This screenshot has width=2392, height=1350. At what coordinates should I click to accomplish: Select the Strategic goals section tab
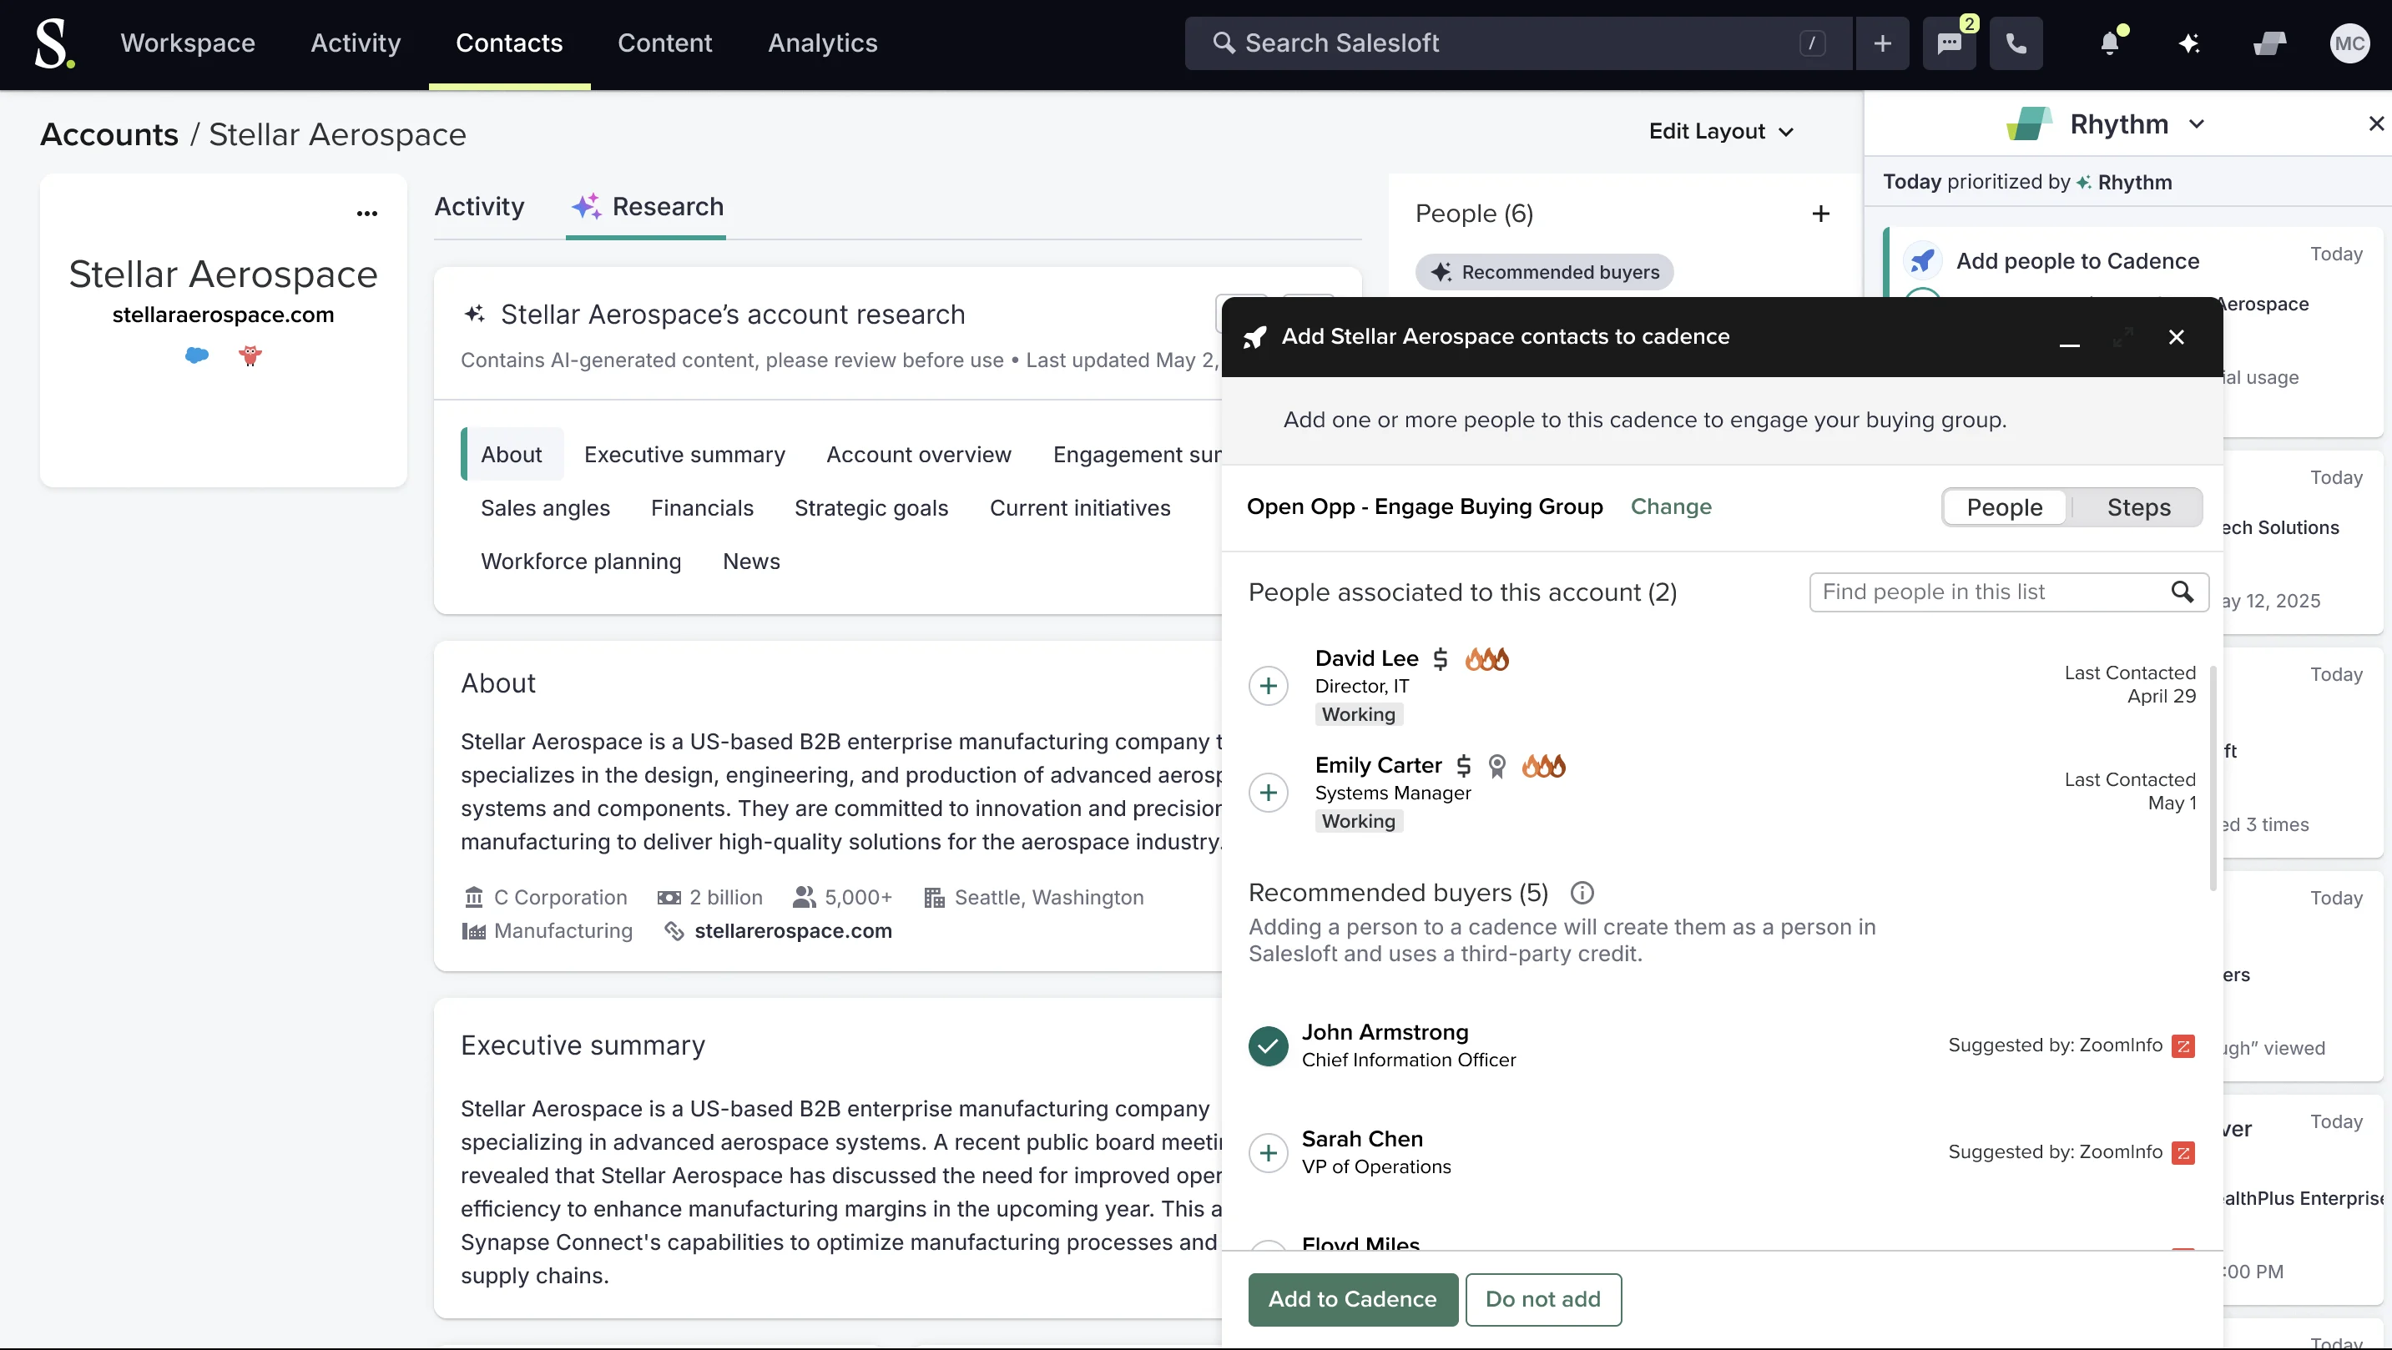coord(871,508)
